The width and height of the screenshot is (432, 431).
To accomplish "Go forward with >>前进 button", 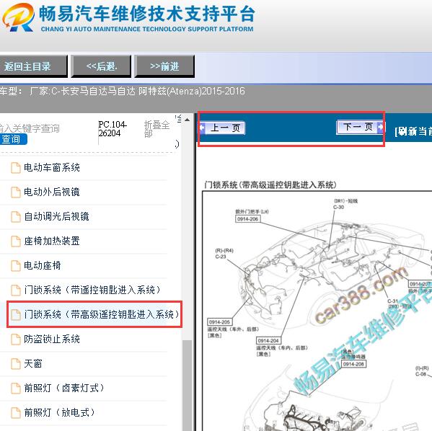I will [164, 66].
